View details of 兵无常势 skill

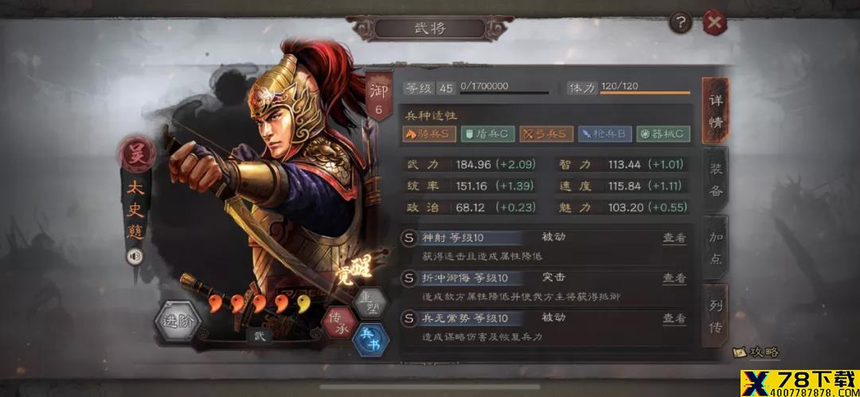click(674, 318)
